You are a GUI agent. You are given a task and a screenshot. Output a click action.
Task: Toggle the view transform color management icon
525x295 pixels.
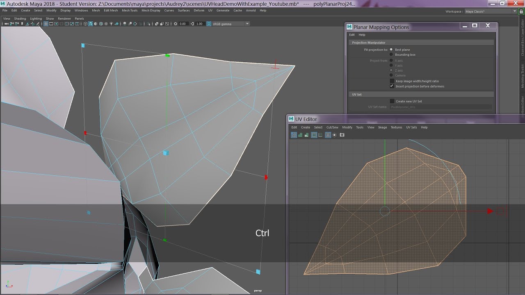(x=208, y=24)
